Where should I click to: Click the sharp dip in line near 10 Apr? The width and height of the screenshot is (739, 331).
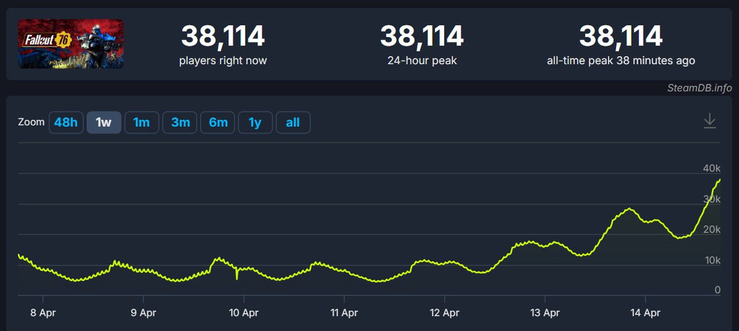(x=237, y=278)
